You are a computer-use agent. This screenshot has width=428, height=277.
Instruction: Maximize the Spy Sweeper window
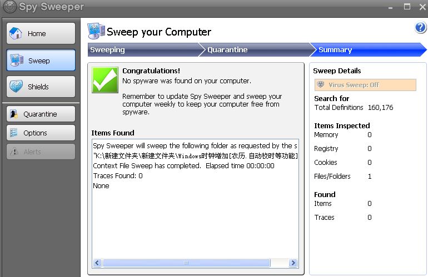point(407,7)
